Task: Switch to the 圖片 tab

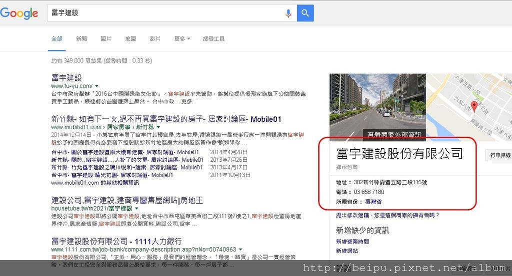Action: [106, 39]
